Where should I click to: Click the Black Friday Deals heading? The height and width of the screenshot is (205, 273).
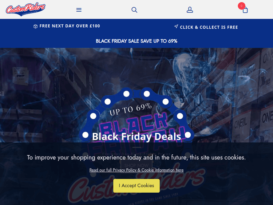tap(136, 137)
